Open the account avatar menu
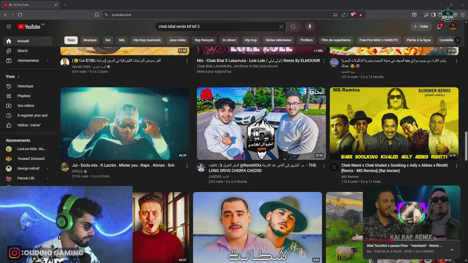The height and width of the screenshot is (263, 468). pos(453,27)
